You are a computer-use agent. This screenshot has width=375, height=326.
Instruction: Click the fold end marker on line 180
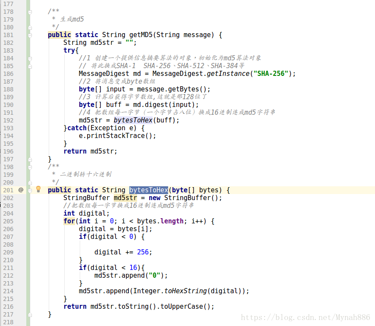(30, 28)
